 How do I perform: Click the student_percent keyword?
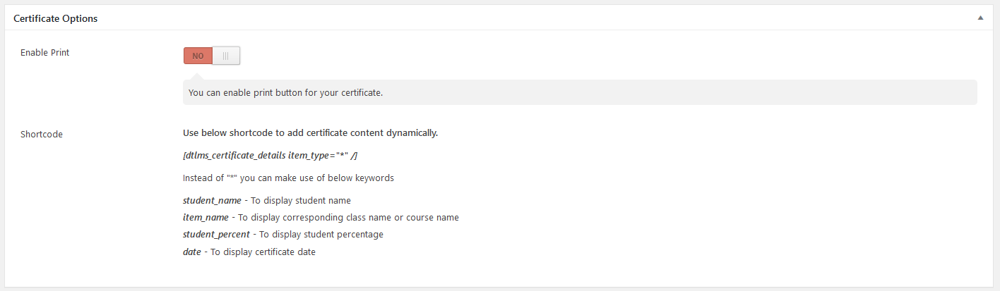216,235
